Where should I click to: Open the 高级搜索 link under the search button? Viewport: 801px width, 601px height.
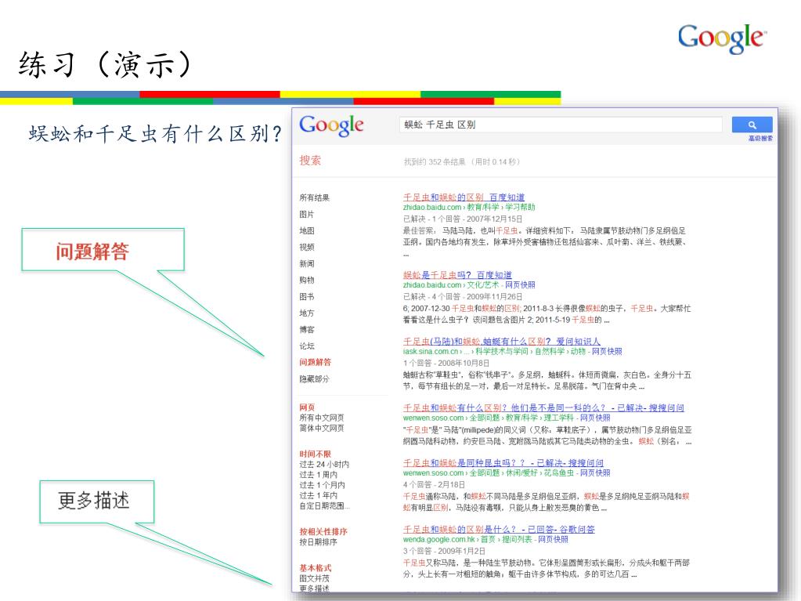(760, 139)
